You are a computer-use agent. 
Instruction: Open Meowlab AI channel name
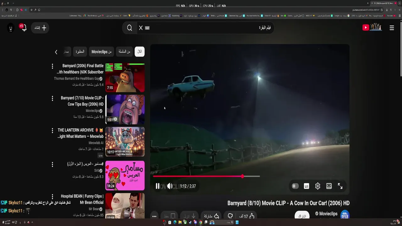click(x=96, y=143)
